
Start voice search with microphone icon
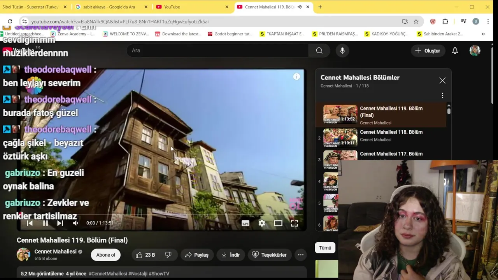tap(342, 51)
